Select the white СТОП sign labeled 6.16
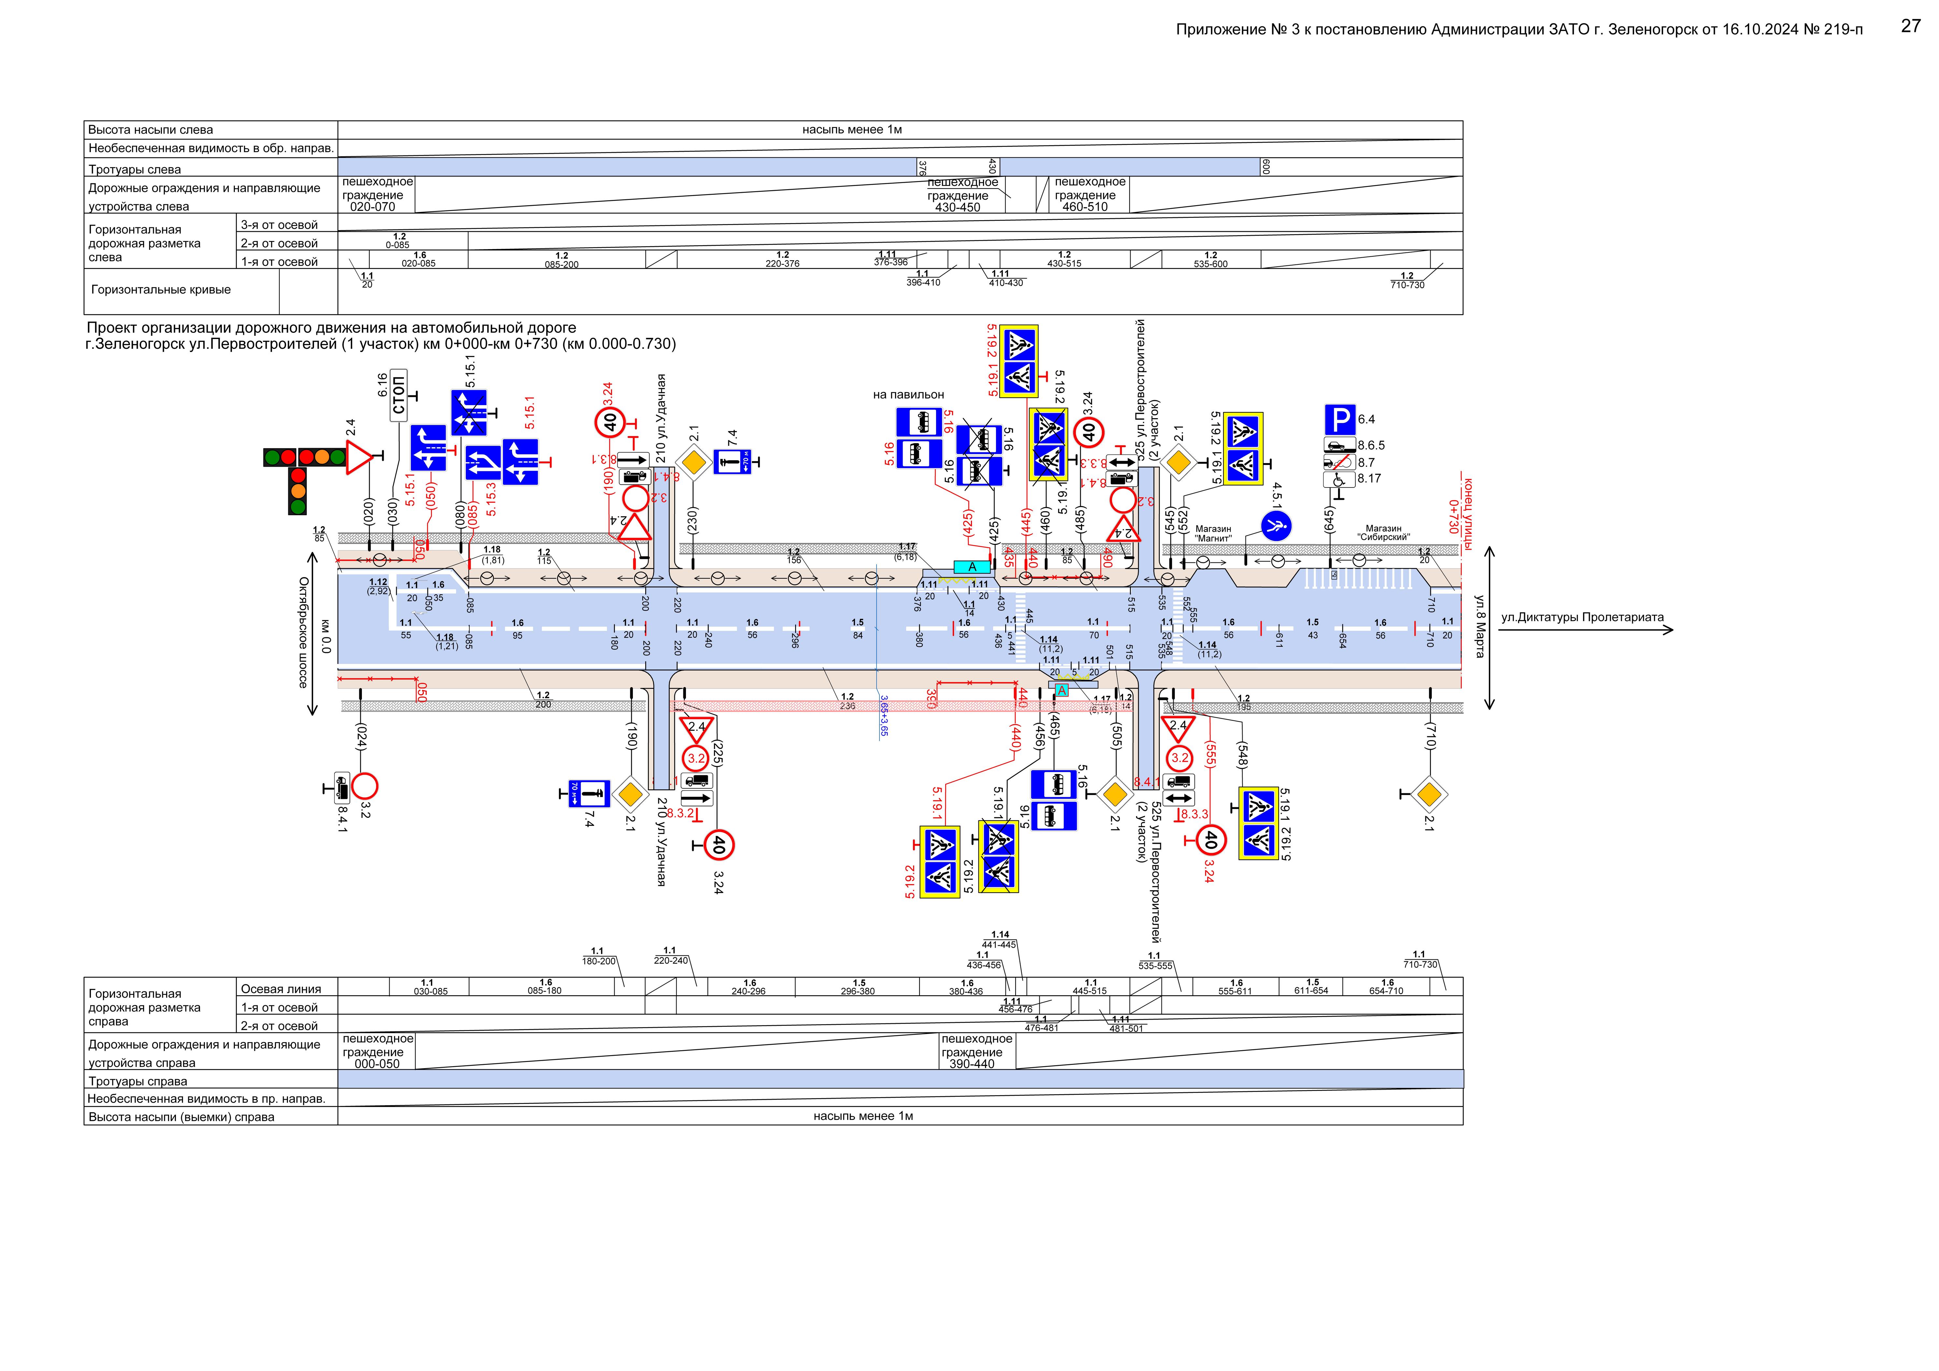 (399, 395)
